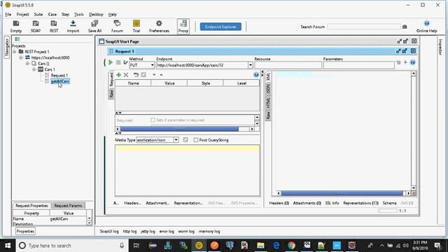The width and height of the screenshot is (448, 252).
Task: Open the SSL Info tab
Action: (x=332, y=203)
